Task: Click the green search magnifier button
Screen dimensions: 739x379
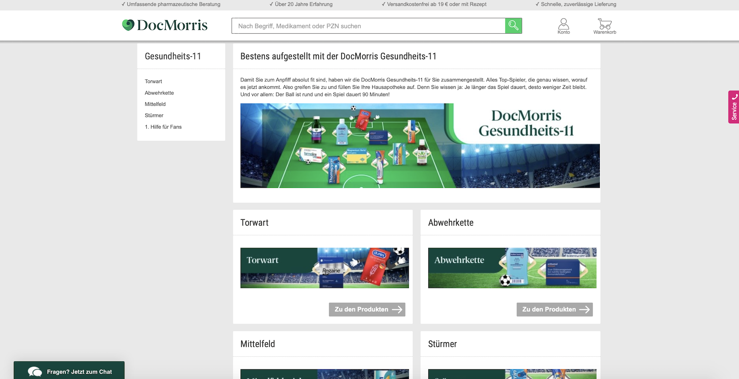Action: (513, 26)
